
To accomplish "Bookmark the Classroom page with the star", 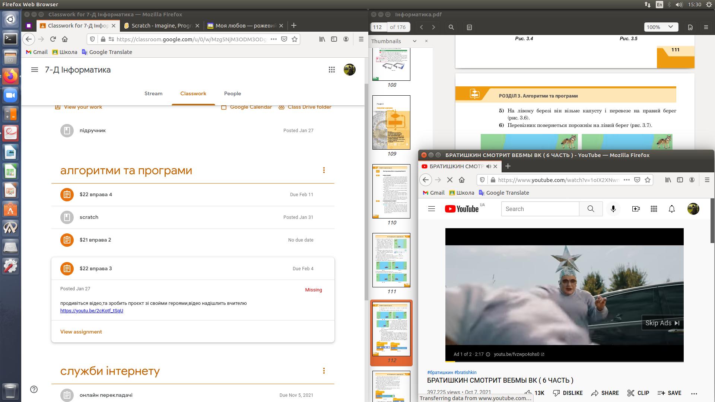I will (295, 39).
